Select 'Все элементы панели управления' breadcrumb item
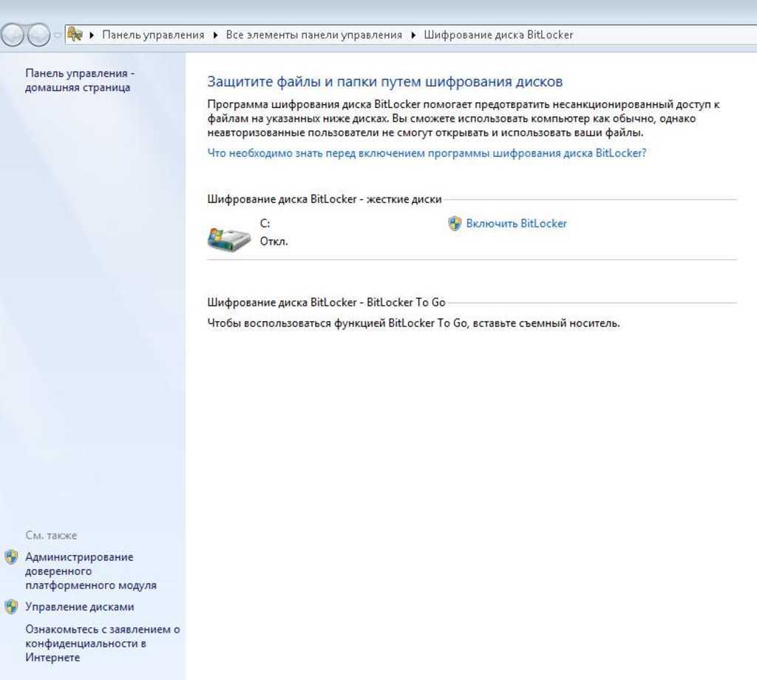The height and width of the screenshot is (680, 757). coord(314,35)
